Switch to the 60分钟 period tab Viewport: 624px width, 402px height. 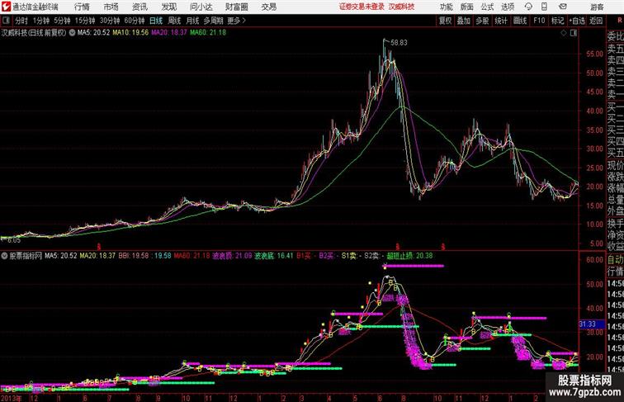pos(135,21)
